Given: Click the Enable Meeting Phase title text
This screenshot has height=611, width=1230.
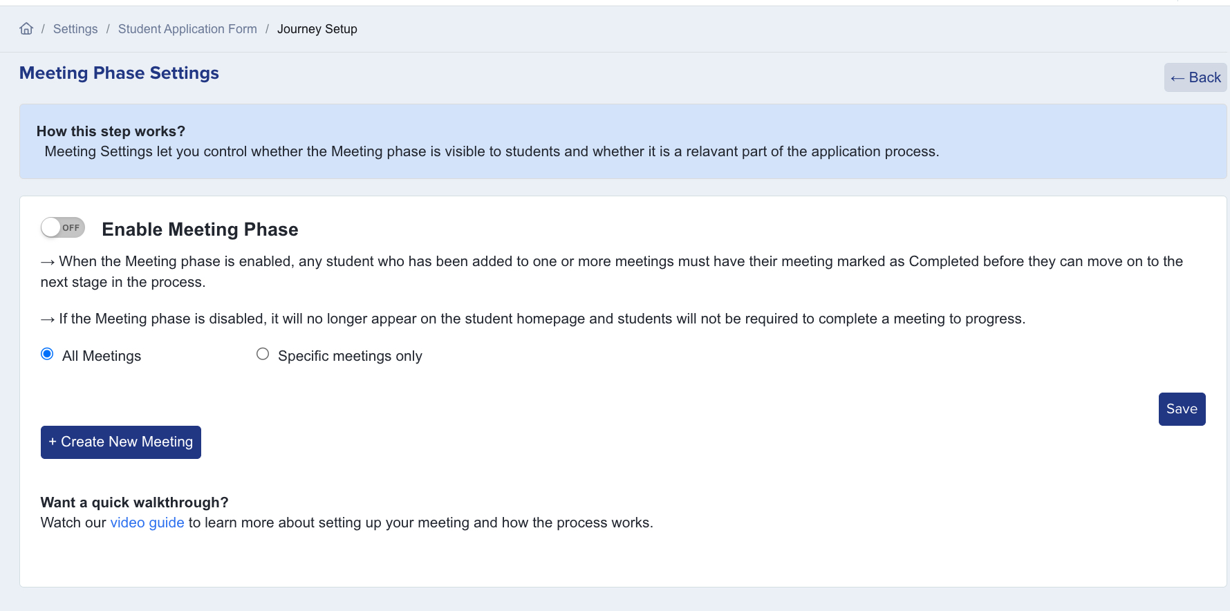Looking at the screenshot, I should [200, 229].
